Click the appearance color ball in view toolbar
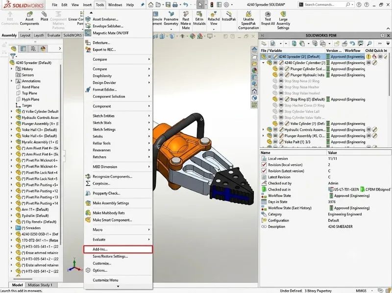This screenshot has height=293, width=392. pyautogui.click(x=193, y=36)
